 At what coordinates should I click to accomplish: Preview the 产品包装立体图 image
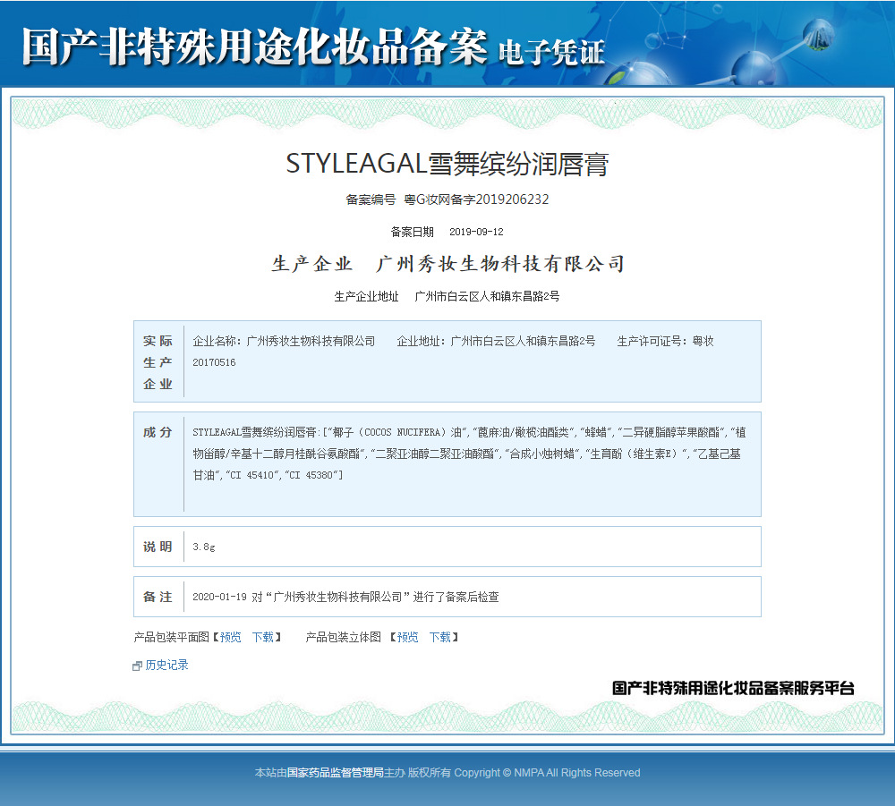[408, 637]
